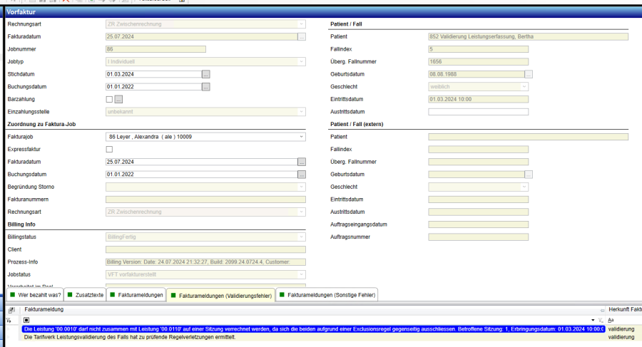Image resolution: width=642 pixels, height=347 pixels.
Task: Click the Aa match-case icon in Herkunft filter
Action: [x=611, y=321]
